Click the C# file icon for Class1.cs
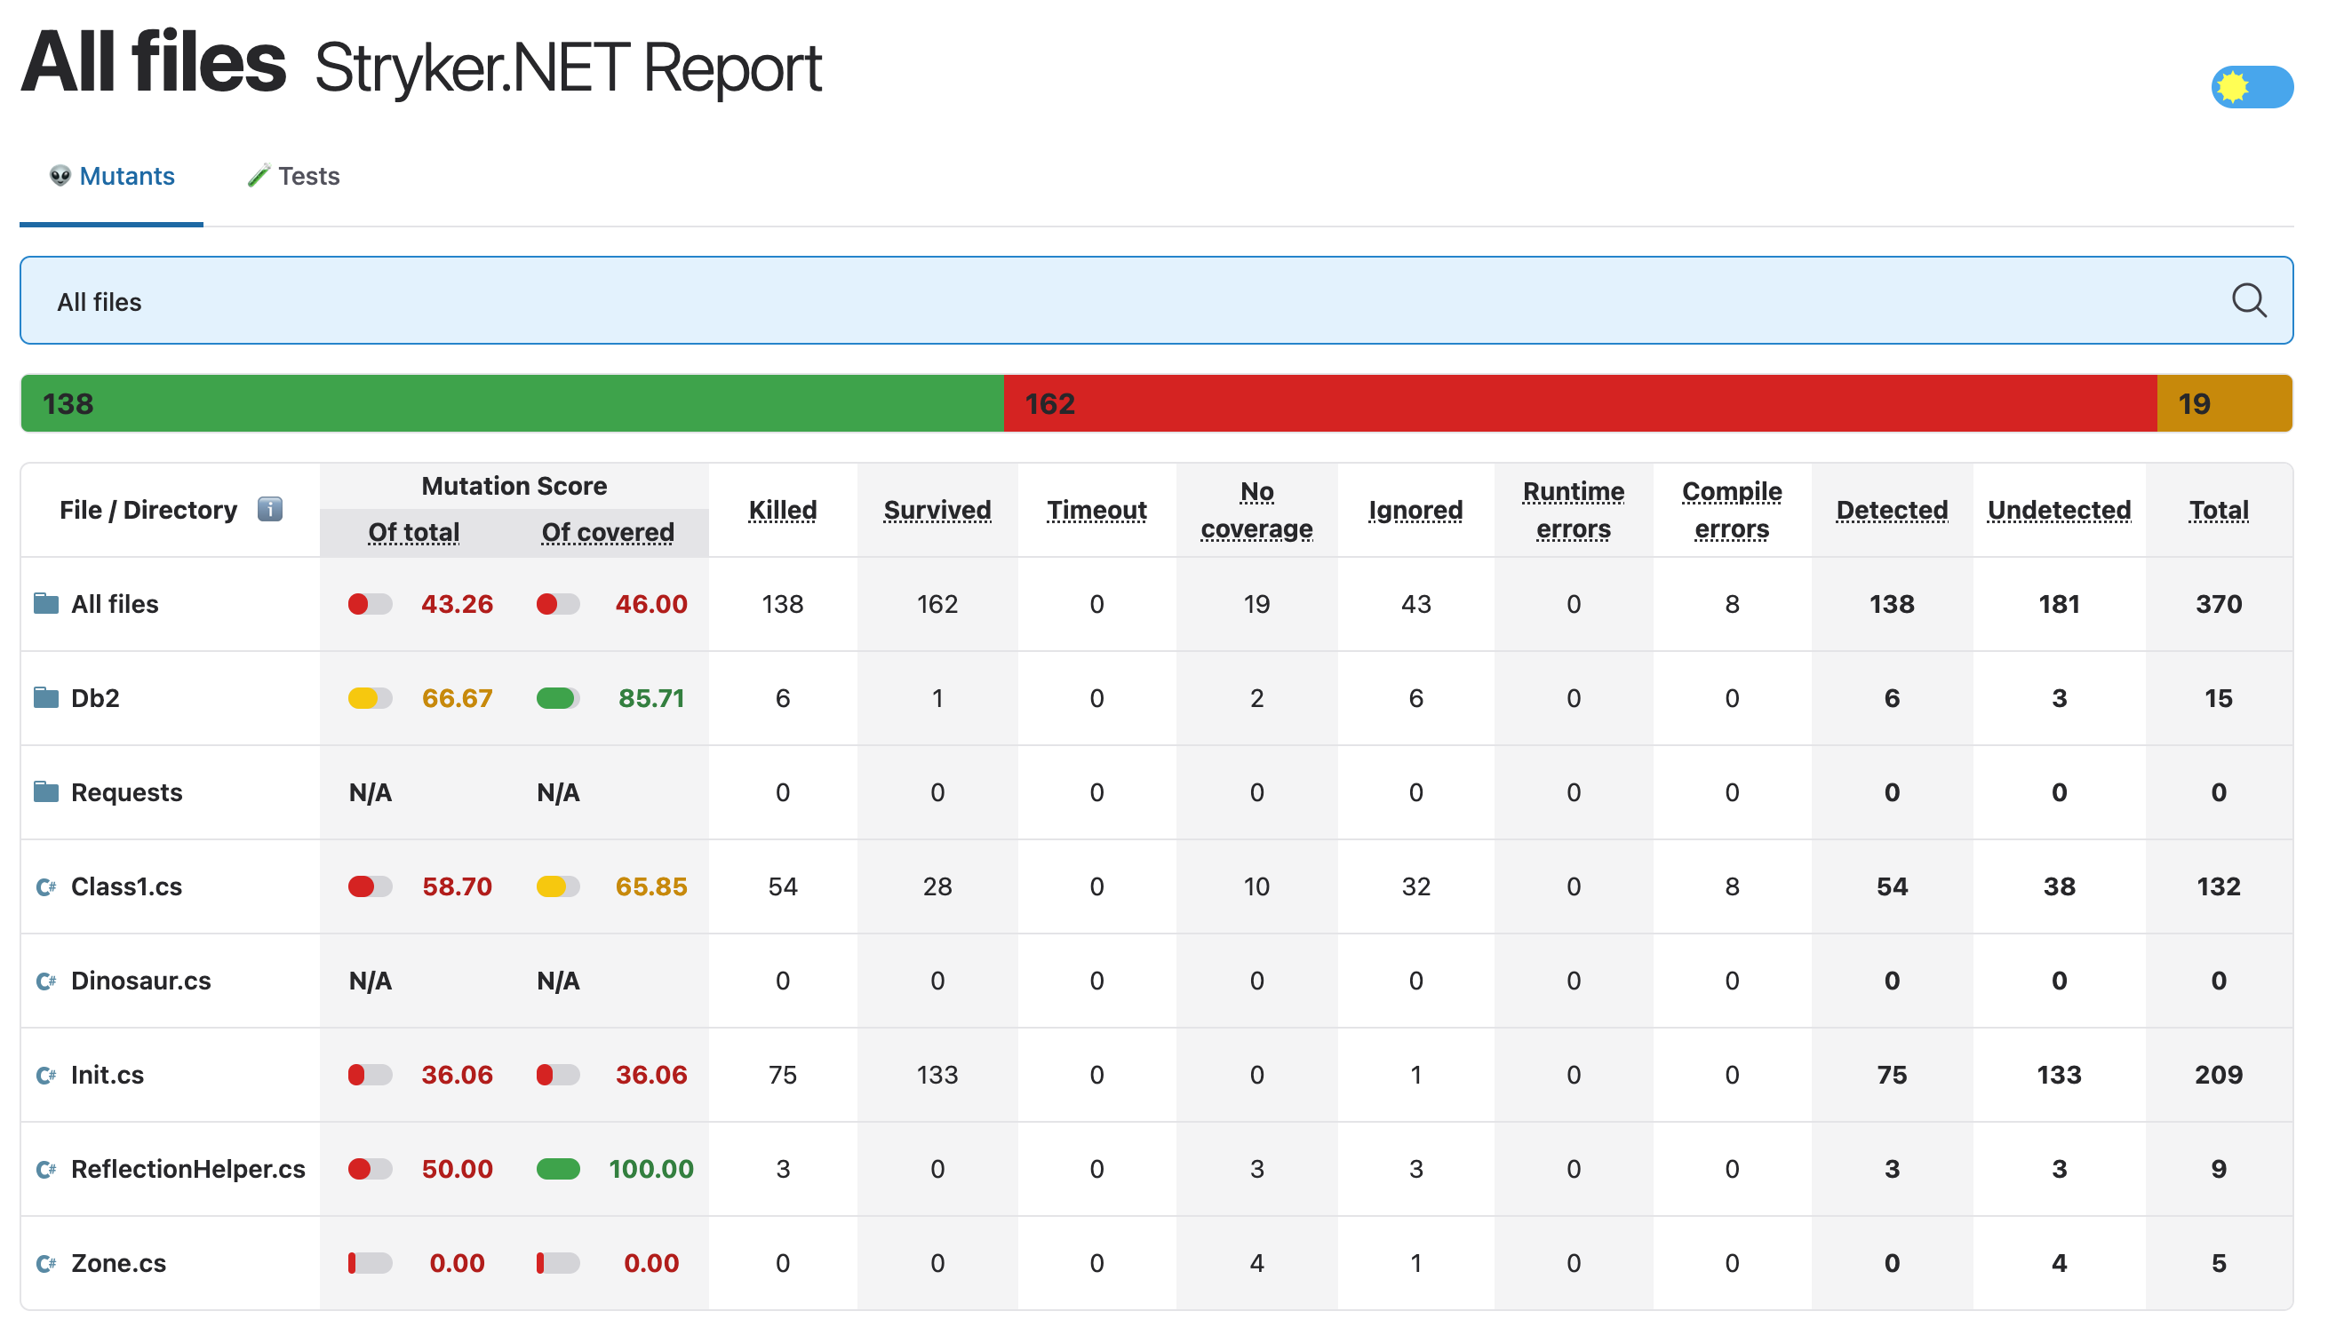This screenshot has height=1327, width=2328. tap(46, 886)
